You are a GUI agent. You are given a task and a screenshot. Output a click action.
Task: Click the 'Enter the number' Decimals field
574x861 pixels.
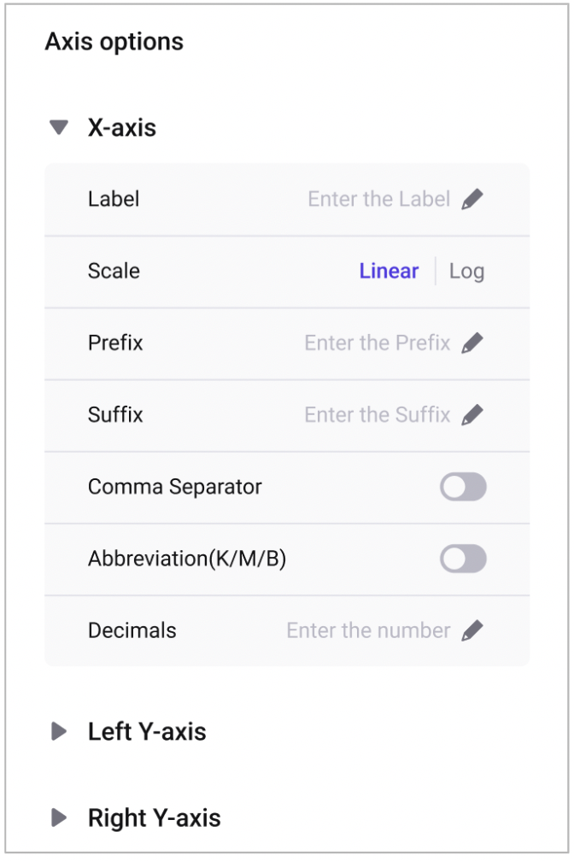click(x=368, y=631)
